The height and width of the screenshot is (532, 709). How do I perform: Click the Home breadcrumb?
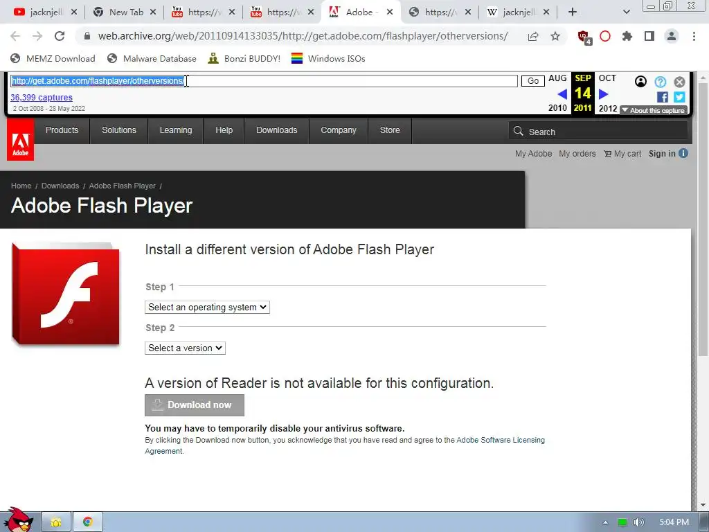point(21,186)
